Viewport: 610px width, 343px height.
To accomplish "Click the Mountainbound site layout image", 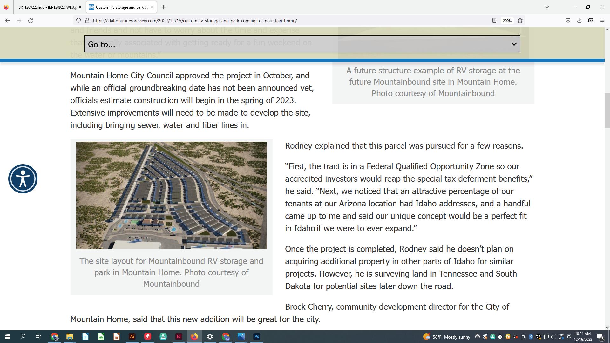I will click(171, 195).
